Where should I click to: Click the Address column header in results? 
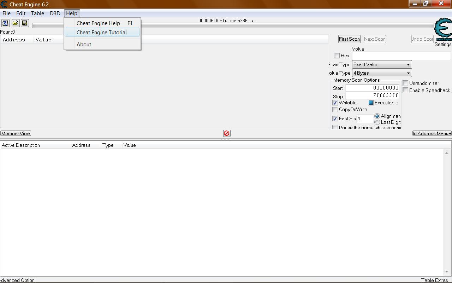pyautogui.click(x=17, y=40)
